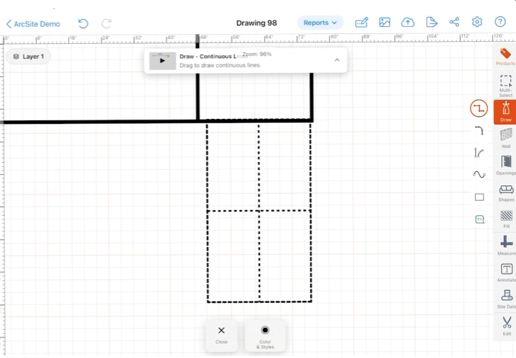Click the share icon
The image size is (516, 358).
pos(454,23)
